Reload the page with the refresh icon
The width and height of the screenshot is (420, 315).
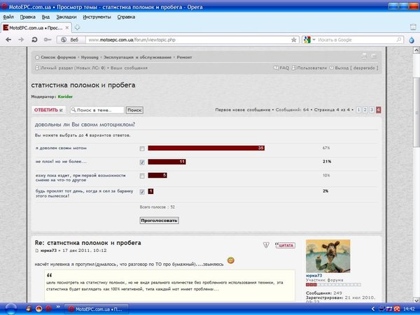34,40
